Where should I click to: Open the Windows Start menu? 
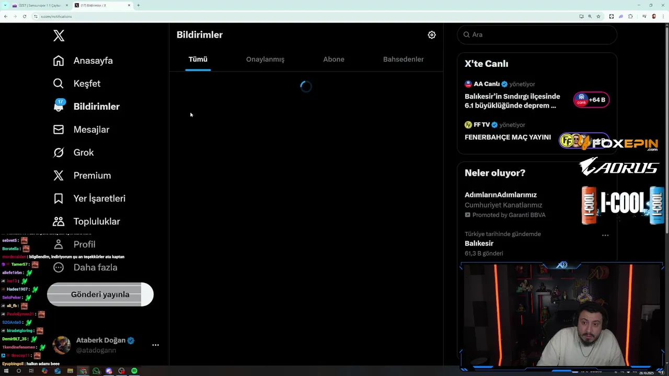click(6, 371)
